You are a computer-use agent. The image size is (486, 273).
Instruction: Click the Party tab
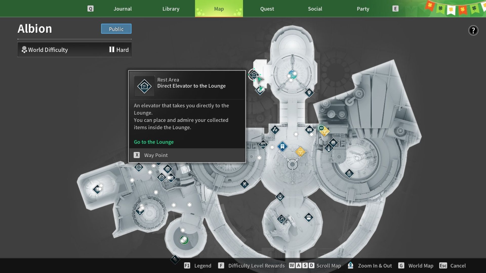point(363,9)
